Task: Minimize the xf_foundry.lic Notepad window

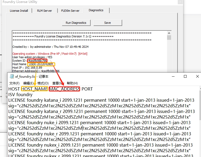Action: (x=173, y=76)
